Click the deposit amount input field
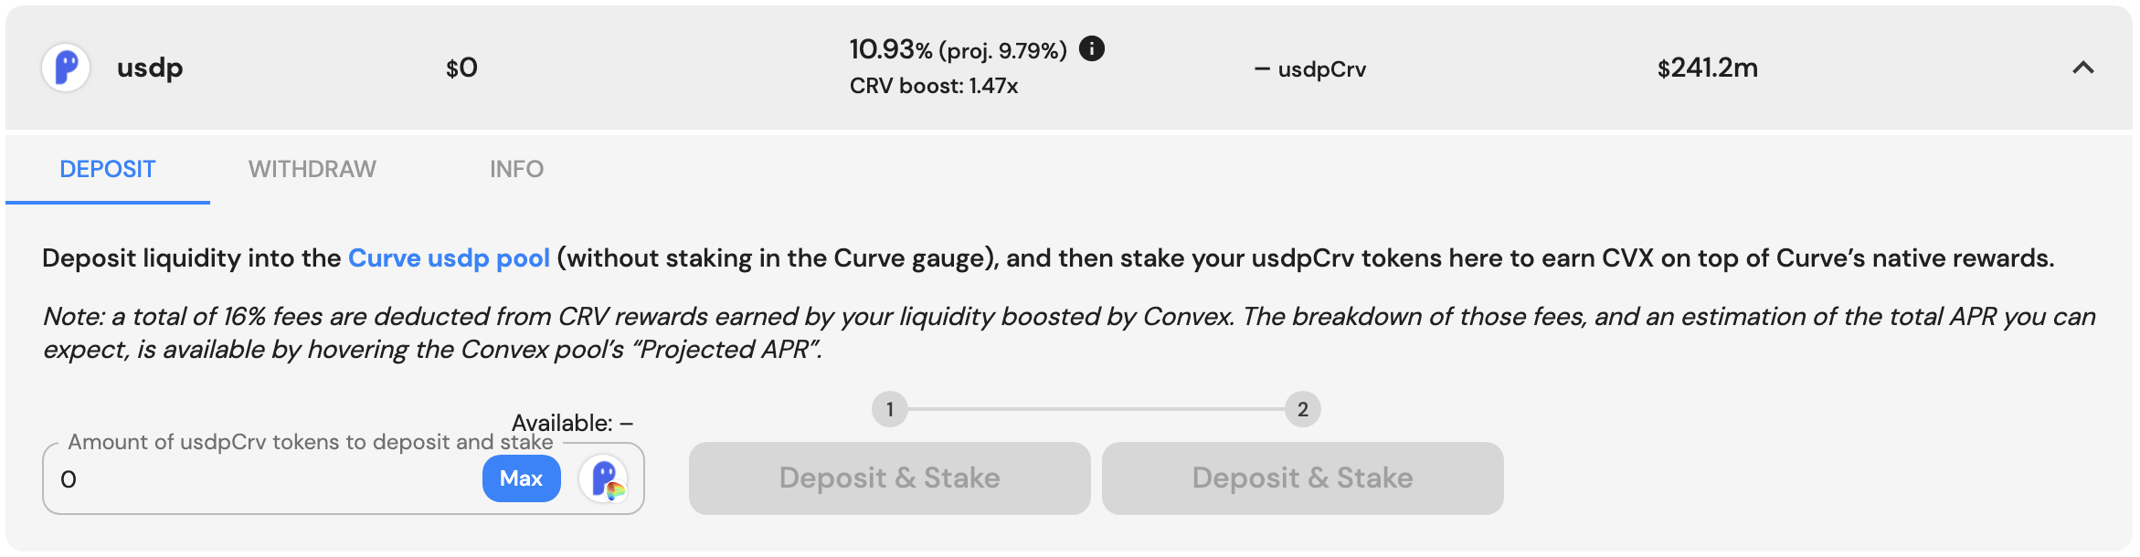This screenshot has width=2140, height=557. [265, 479]
